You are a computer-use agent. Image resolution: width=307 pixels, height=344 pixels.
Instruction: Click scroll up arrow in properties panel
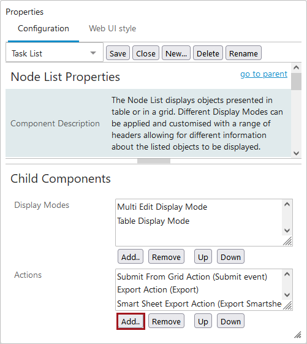(296, 67)
